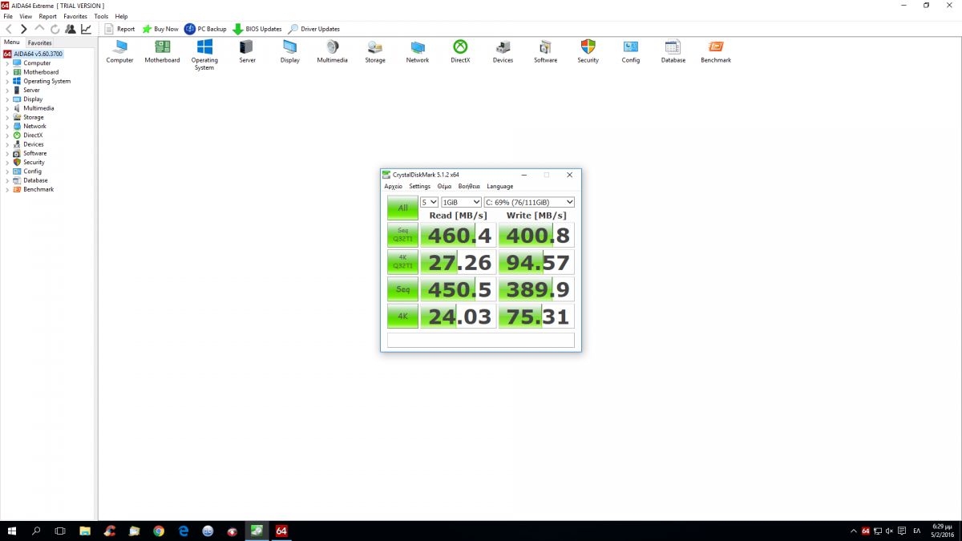The height and width of the screenshot is (541, 962).
Task: Open the Language menu in CrystalDiskMark
Action: (500, 186)
